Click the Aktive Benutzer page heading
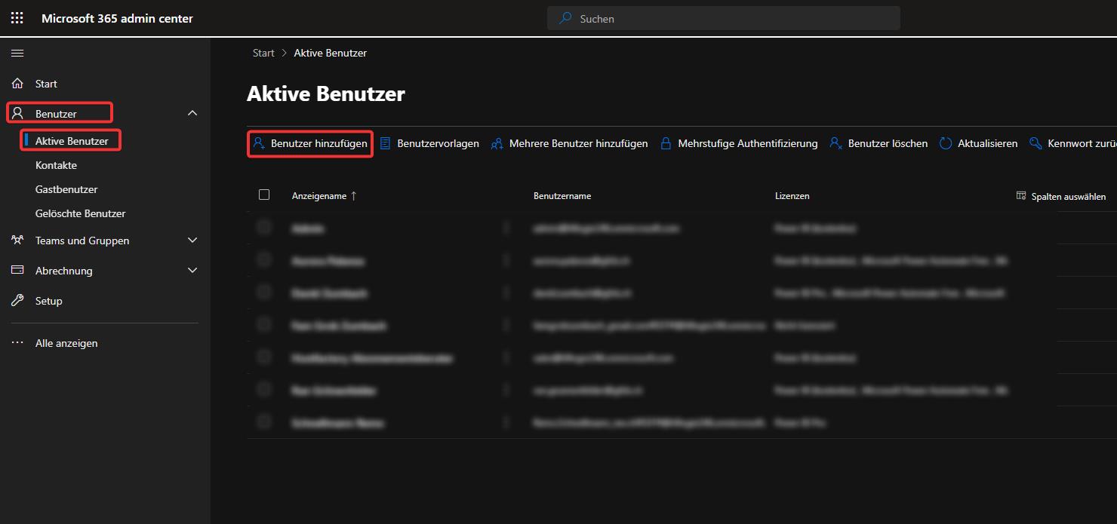Viewport: 1117px width, 524px height. click(326, 94)
